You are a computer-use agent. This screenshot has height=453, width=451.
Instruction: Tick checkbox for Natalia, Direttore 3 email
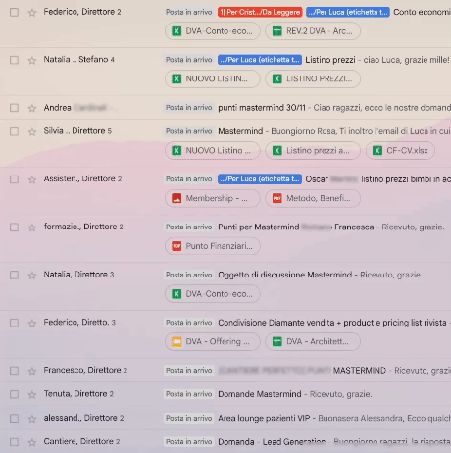[x=14, y=275]
